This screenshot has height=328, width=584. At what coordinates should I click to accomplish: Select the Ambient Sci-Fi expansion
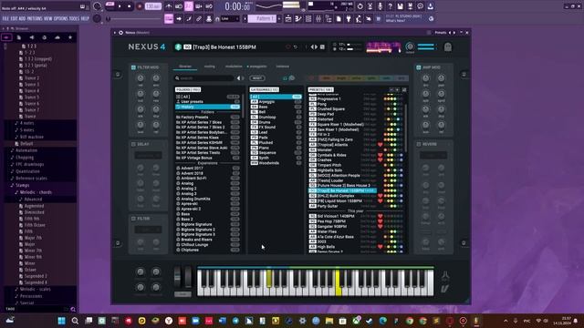click(207, 179)
